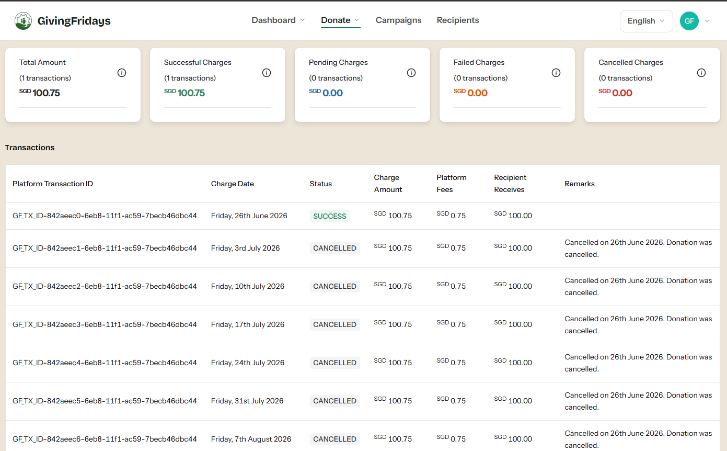
Task: Click CANCELLED badge for 17th July 2026
Action: (x=335, y=324)
